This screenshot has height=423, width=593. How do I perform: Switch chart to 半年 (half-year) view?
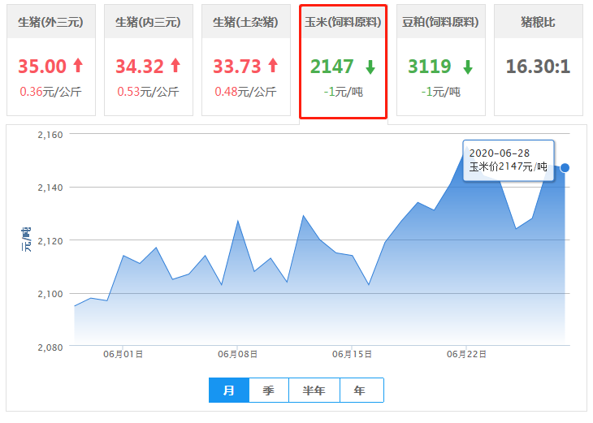(x=314, y=391)
